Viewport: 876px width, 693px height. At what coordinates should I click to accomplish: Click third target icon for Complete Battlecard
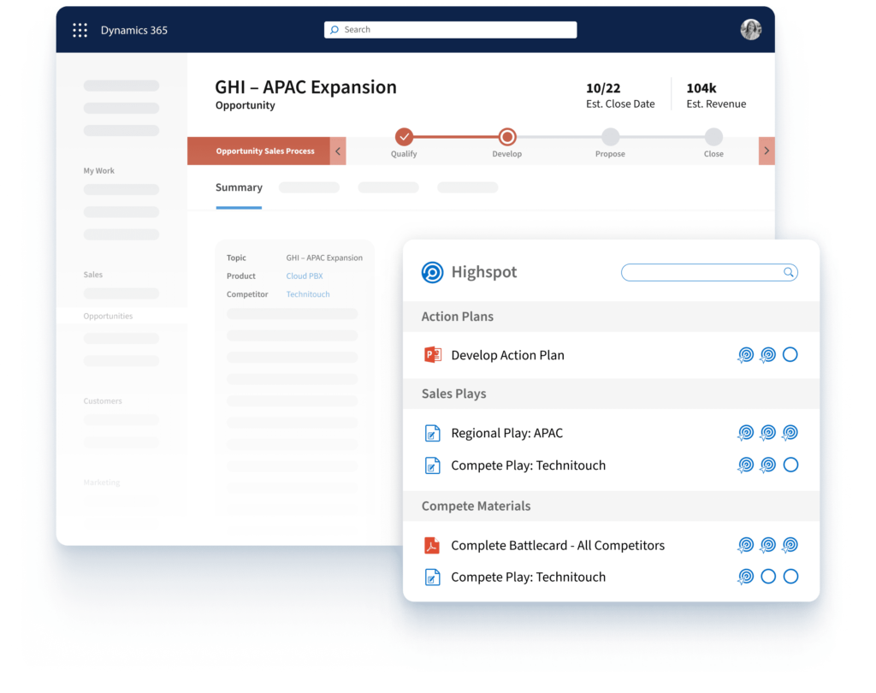tap(790, 545)
